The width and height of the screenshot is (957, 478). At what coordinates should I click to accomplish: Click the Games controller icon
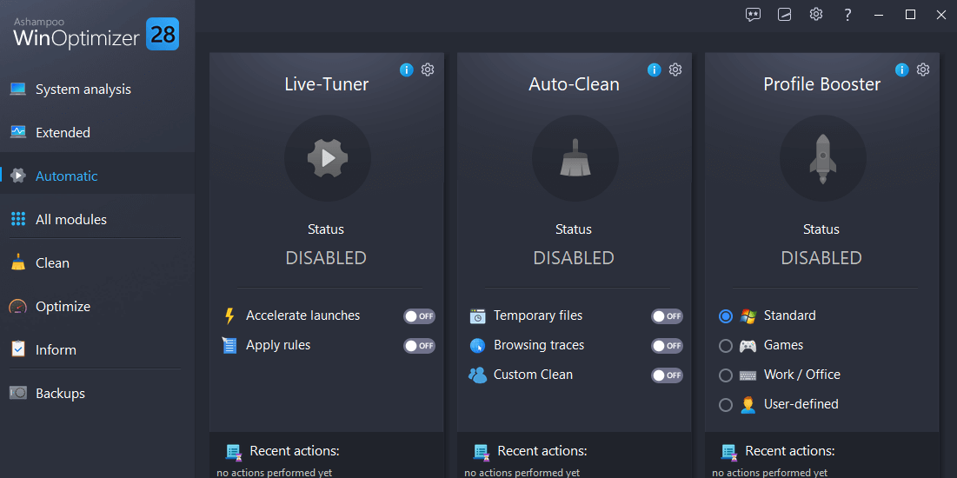pos(748,346)
